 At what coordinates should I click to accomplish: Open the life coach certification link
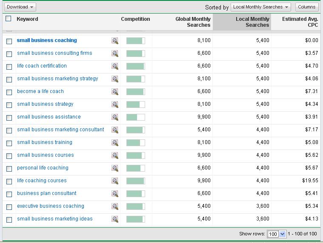42,66
